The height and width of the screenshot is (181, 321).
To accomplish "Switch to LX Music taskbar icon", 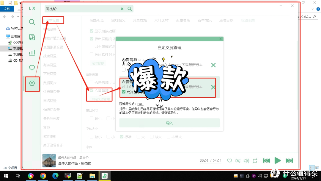I will (x=105, y=176).
